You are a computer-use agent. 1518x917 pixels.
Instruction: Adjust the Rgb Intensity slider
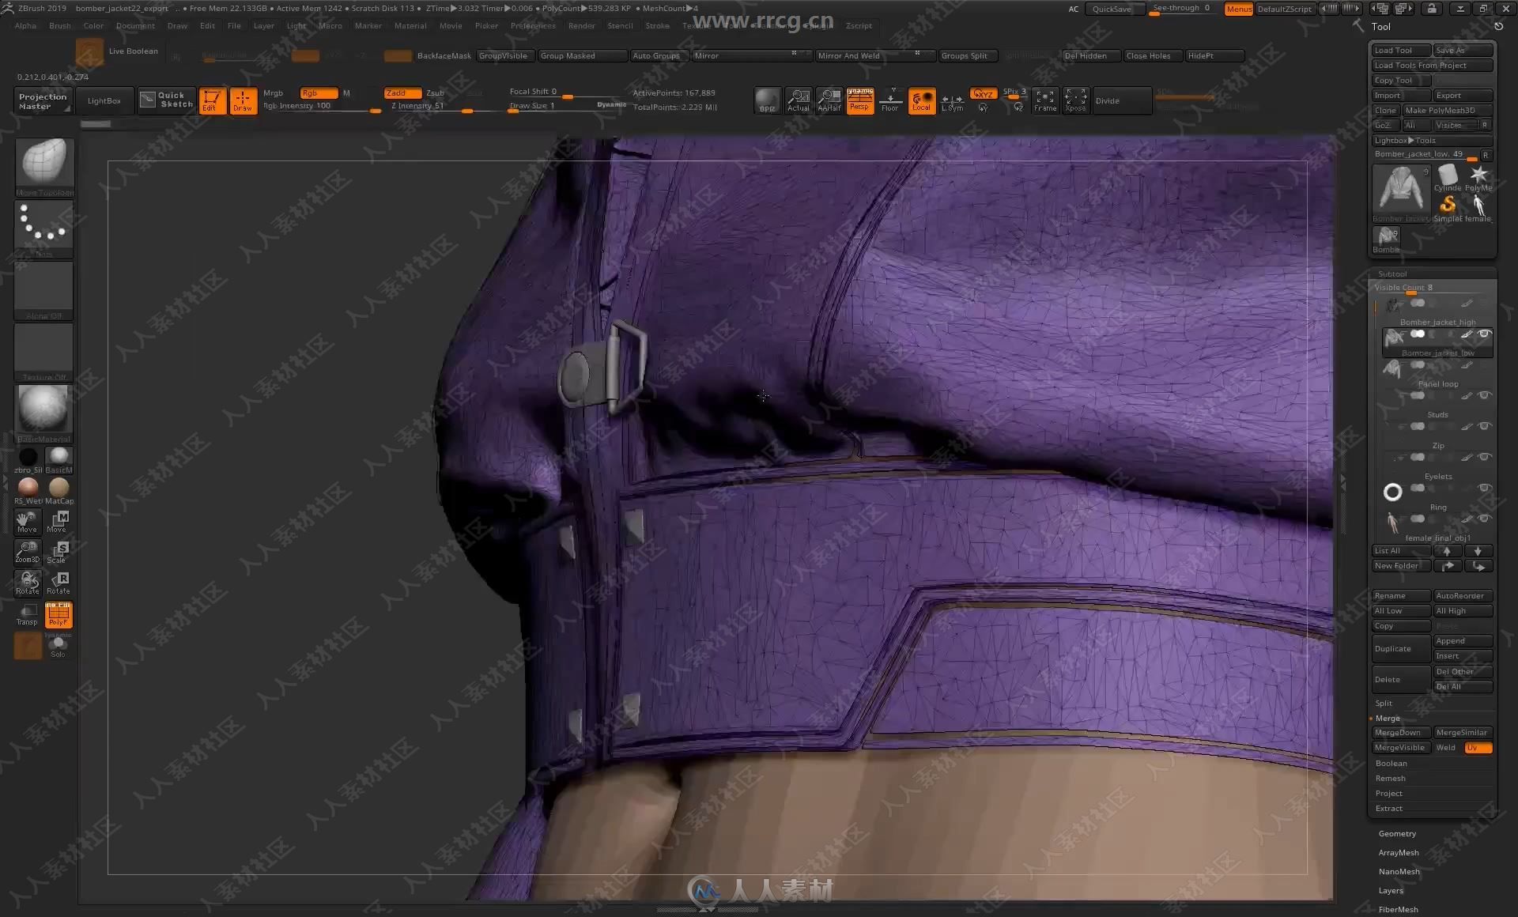[x=321, y=106]
